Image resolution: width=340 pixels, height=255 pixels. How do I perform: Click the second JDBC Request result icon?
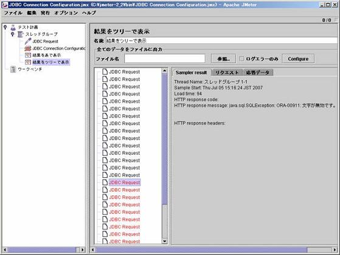(x=105, y=79)
